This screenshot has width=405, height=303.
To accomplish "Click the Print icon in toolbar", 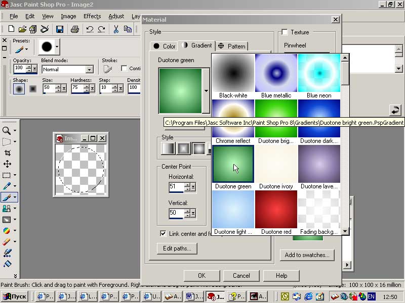I will pos(75,29).
